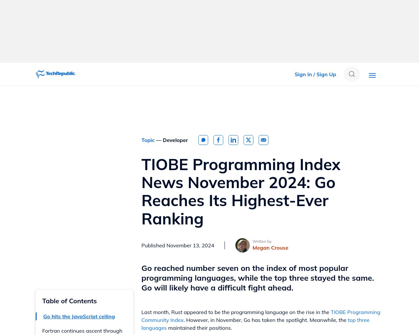Share the article via the email icon
Viewport: 419px width, 335px height.
pyautogui.click(x=263, y=140)
